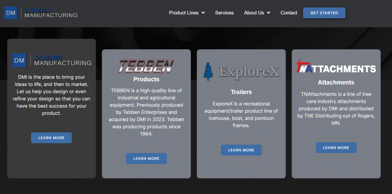Expand the Product Lines dropdown arrow

pyautogui.click(x=203, y=13)
